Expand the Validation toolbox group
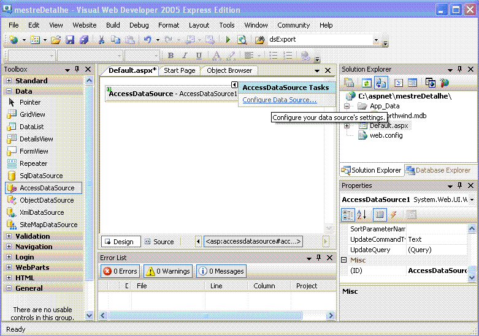The height and width of the screenshot is (336, 479). (9, 236)
